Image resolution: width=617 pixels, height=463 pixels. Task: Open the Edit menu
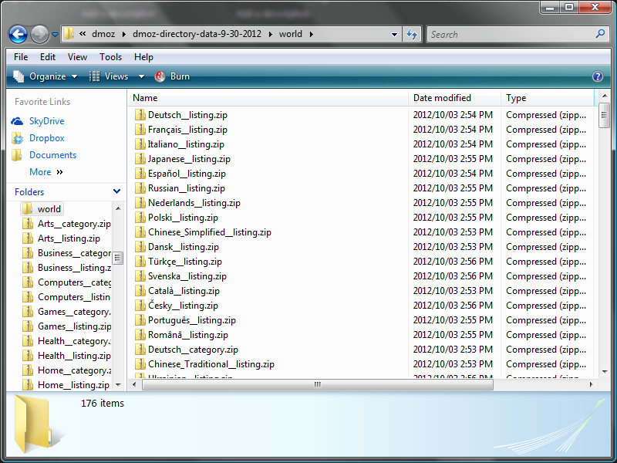[48, 57]
